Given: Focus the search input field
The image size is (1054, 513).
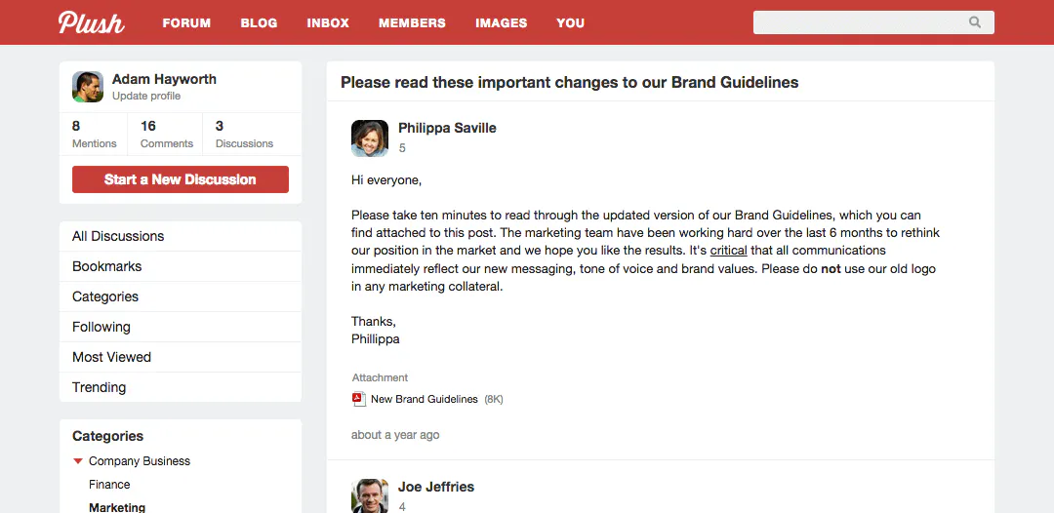Looking at the screenshot, I should 873,22.
